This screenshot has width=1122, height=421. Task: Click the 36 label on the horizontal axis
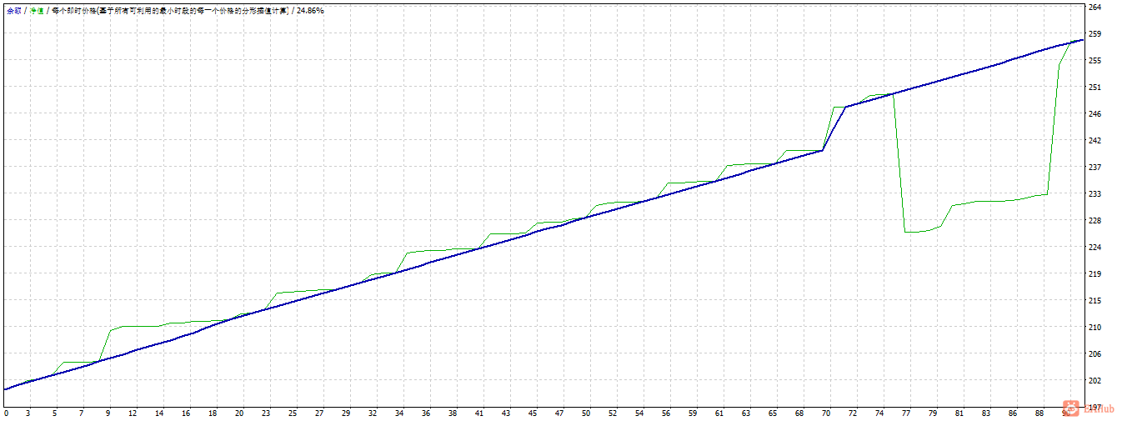(x=426, y=413)
